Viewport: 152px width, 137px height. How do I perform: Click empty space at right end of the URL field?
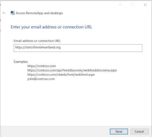[x=101, y=48]
